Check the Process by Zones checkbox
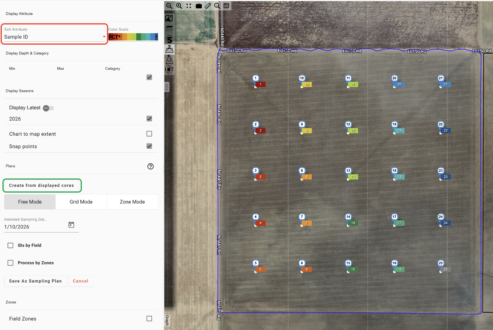 11,263
